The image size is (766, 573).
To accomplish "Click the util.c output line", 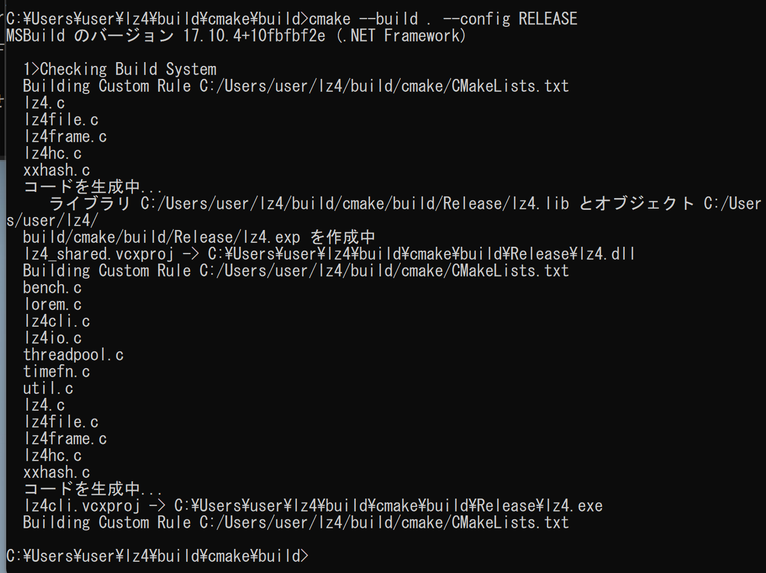I will pos(48,388).
